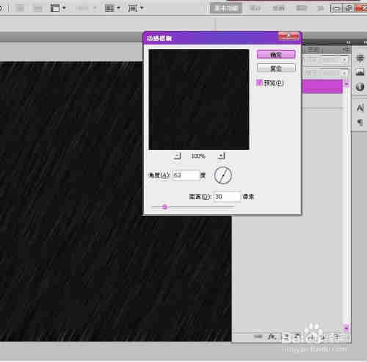This screenshot has height=362, width=367.
Task: Click the 确定 button in blur dialog
Action: (x=276, y=54)
